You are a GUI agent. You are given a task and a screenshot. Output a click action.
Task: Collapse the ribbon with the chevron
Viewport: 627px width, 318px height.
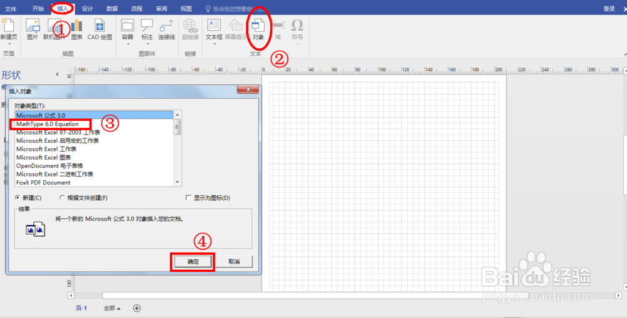pyautogui.click(x=624, y=54)
